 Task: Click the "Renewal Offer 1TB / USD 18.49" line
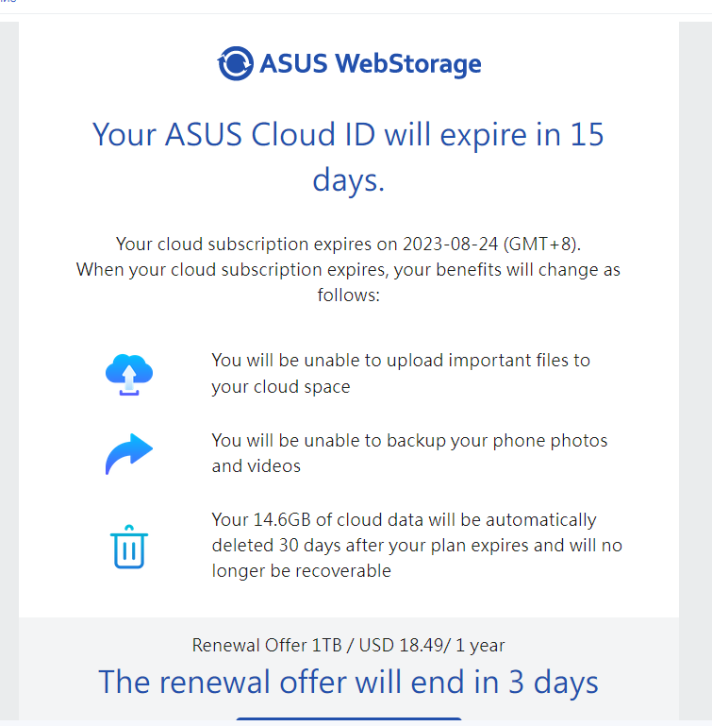coord(348,646)
